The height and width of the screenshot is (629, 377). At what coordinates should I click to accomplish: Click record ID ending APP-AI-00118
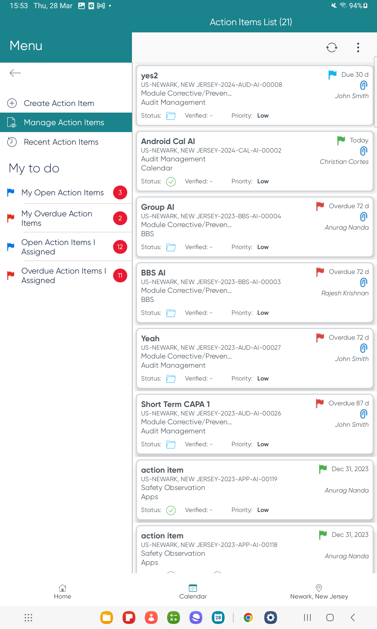point(209,545)
